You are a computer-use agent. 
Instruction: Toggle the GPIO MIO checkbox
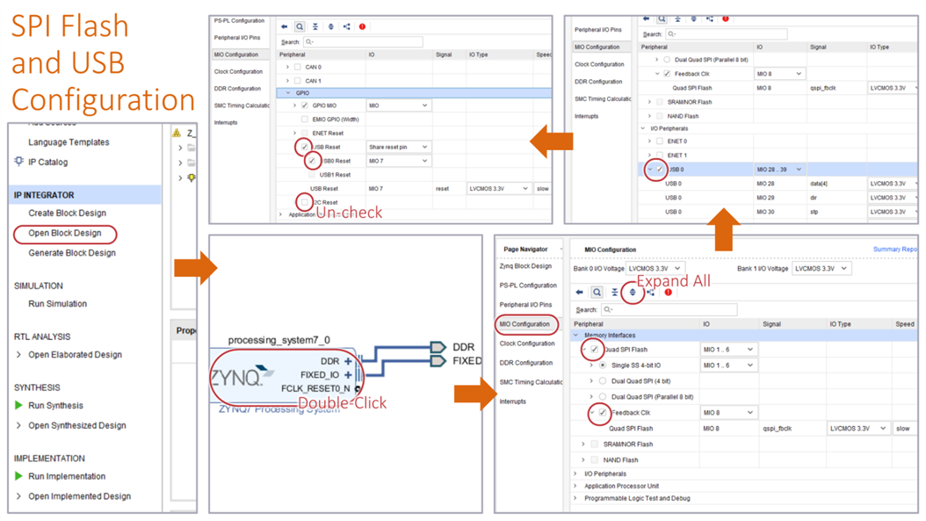click(305, 105)
